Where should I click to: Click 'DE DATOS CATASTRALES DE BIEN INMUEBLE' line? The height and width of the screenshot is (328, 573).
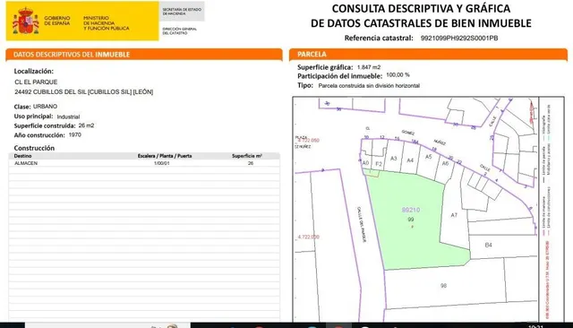(421, 23)
